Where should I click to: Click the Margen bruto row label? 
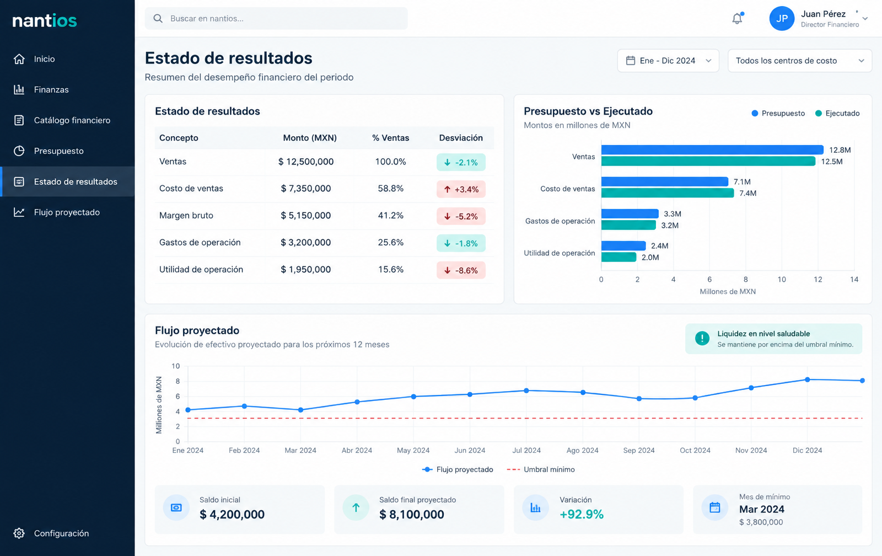(x=186, y=216)
